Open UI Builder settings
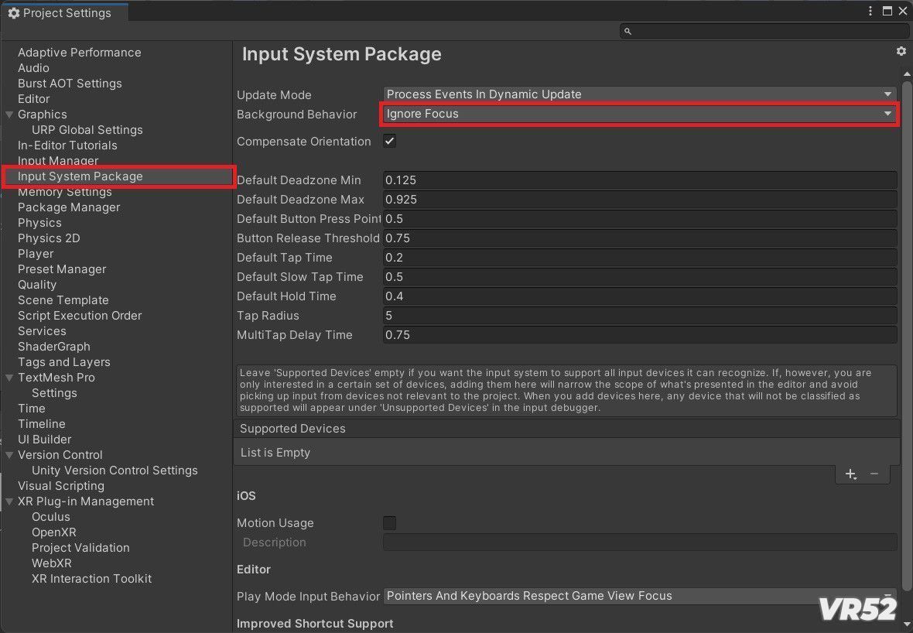This screenshot has height=633, width=913. click(x=44, y=440)
